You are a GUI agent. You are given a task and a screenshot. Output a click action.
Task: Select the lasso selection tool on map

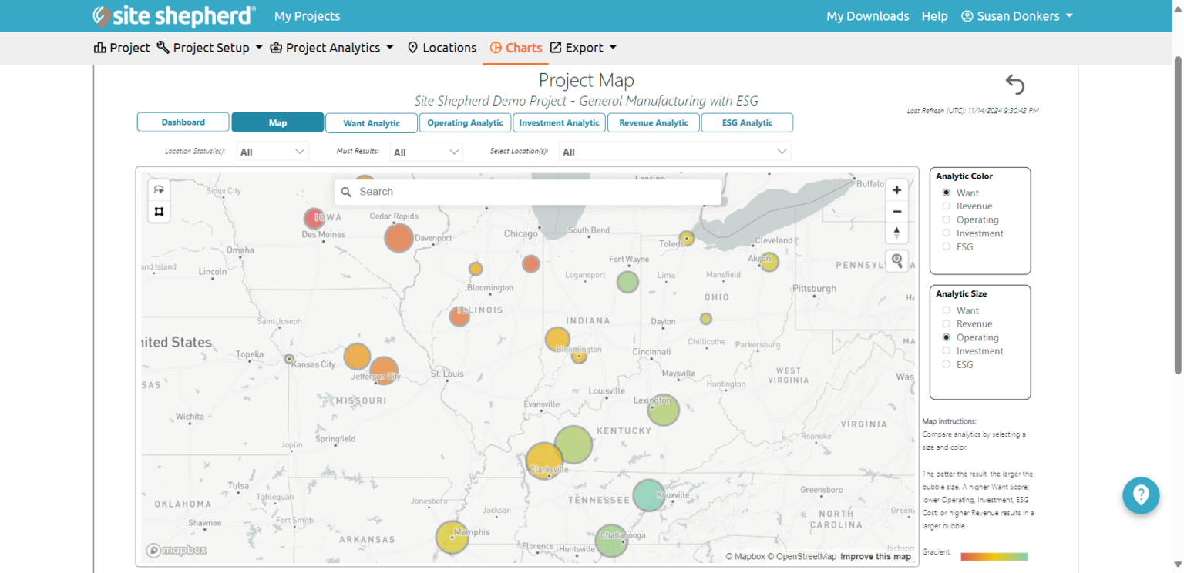tap(159, 189)
